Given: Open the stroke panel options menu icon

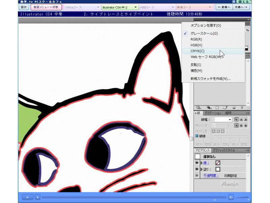Looking at the screenshot, I should coord(248,113).
